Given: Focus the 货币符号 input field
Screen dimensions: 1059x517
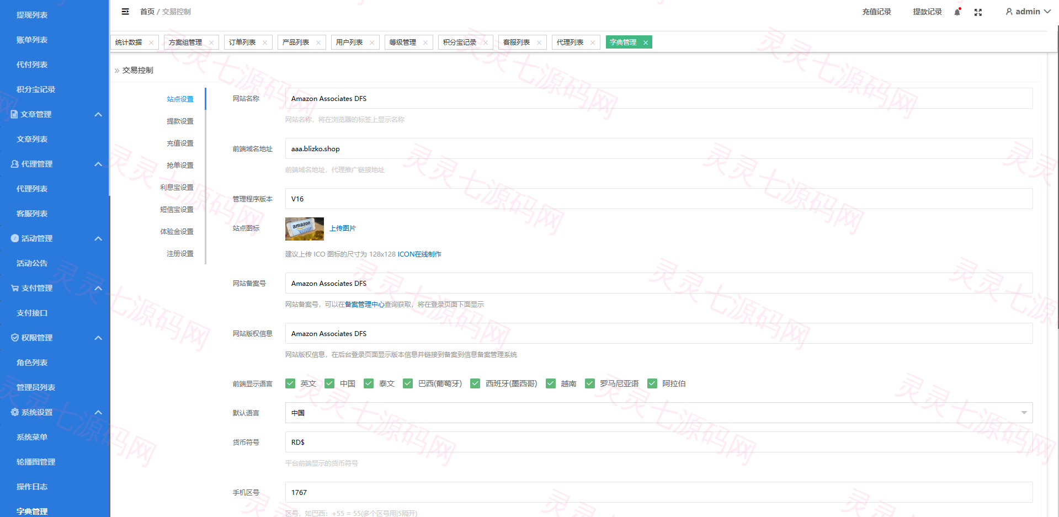Looking at the screenshot, I should pyautogui.click(x=659, y=442).
